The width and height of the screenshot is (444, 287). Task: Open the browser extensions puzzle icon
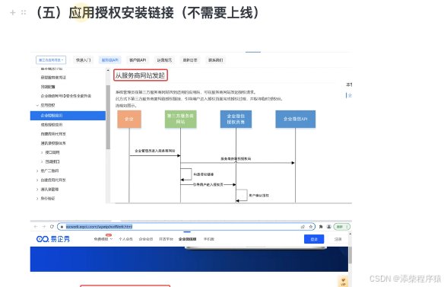pos(321,227)
